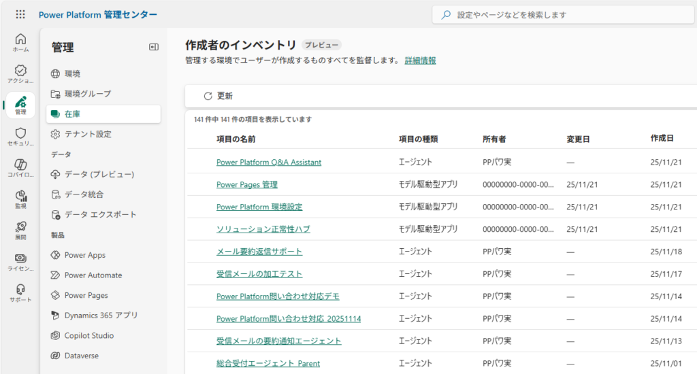Collapse the 管理 navigation panel

[x=153, y=47]
